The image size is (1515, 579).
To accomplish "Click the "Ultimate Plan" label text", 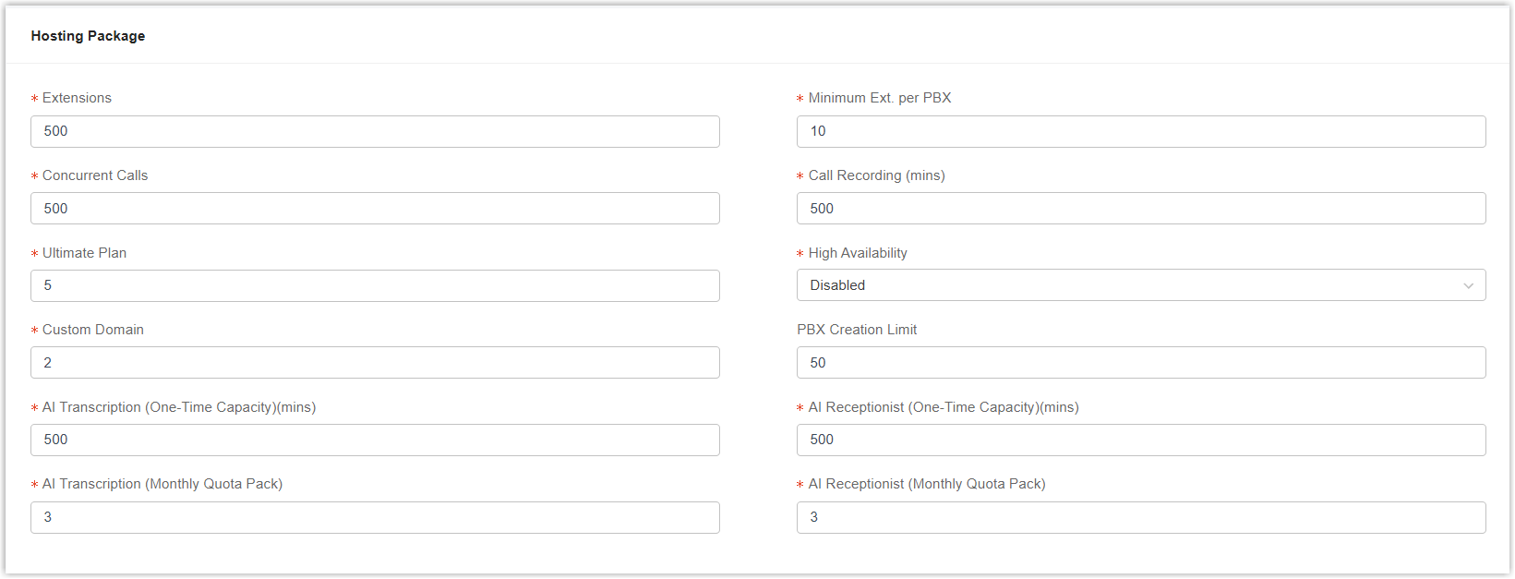I will click(84, 253).
